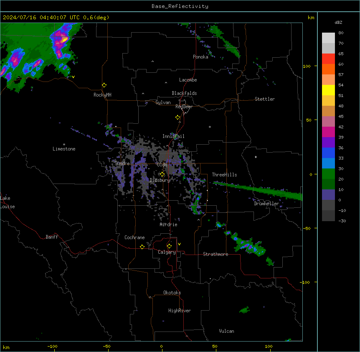The image size is (360, 352).
Task: Click the Innisfail city label
Action: click(x=173, y=136)
